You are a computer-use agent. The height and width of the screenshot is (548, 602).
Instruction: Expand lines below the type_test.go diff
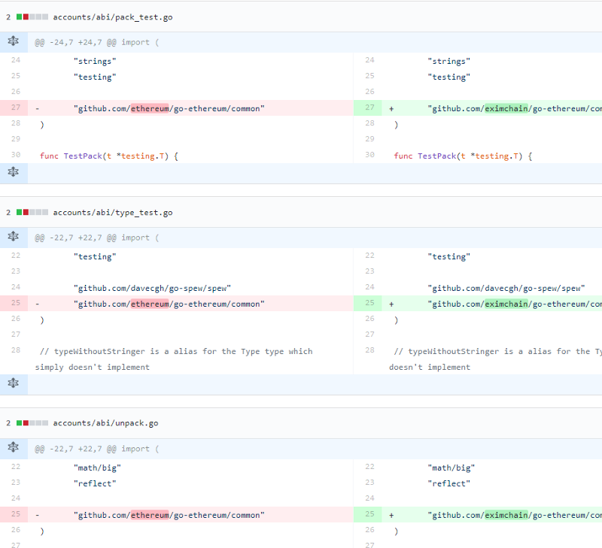[x=13, y=383]
